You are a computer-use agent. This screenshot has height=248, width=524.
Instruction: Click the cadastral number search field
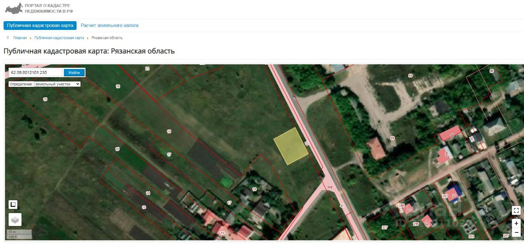[x=36, y=73]
